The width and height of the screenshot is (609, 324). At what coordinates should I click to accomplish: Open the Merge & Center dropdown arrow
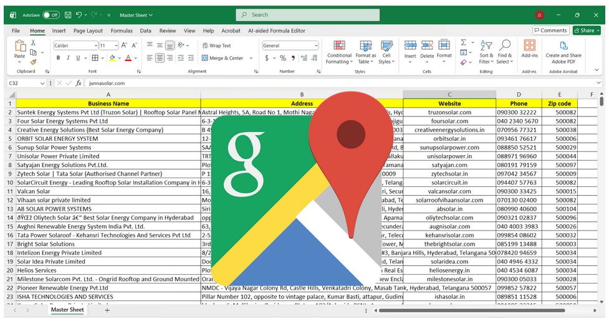click(x=251, y=58)
